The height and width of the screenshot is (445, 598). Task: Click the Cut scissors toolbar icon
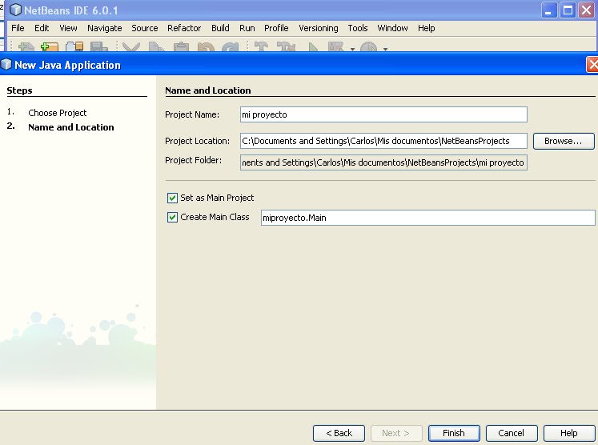click(131, 47)
